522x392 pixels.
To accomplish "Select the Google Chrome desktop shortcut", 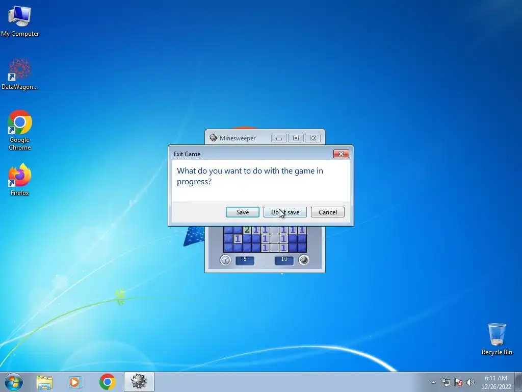I will [20, 130].
